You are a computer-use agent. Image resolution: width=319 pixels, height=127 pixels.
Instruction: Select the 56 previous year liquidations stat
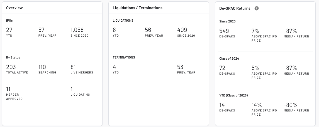148,30
